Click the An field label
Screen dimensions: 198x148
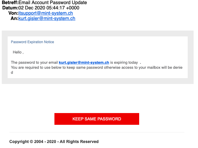click(x=14, y=18)
